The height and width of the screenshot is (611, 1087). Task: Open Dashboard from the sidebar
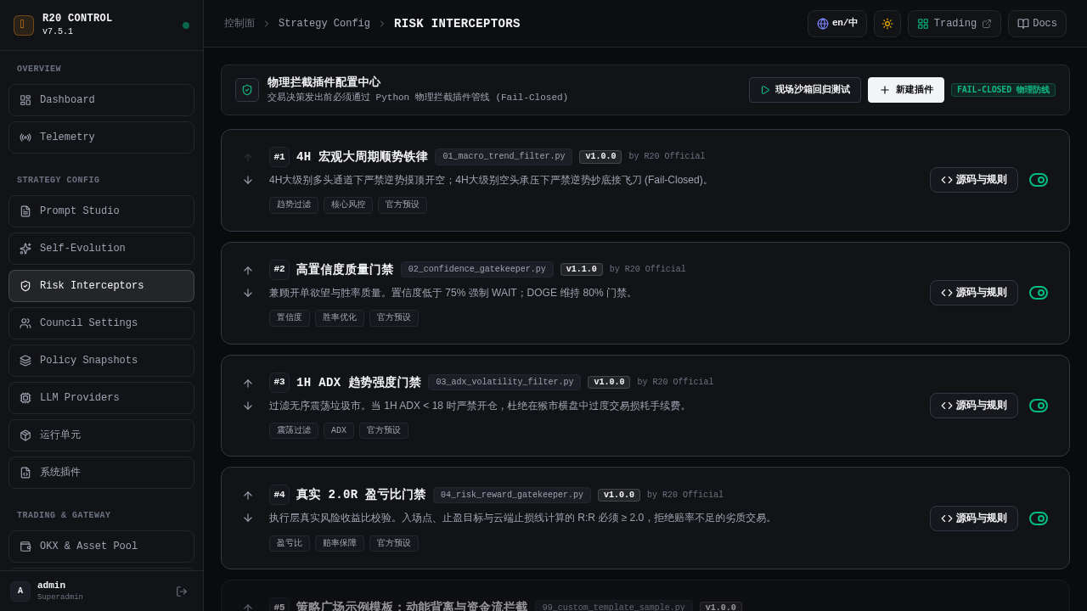pyautogui.click(x=101, y=100)
